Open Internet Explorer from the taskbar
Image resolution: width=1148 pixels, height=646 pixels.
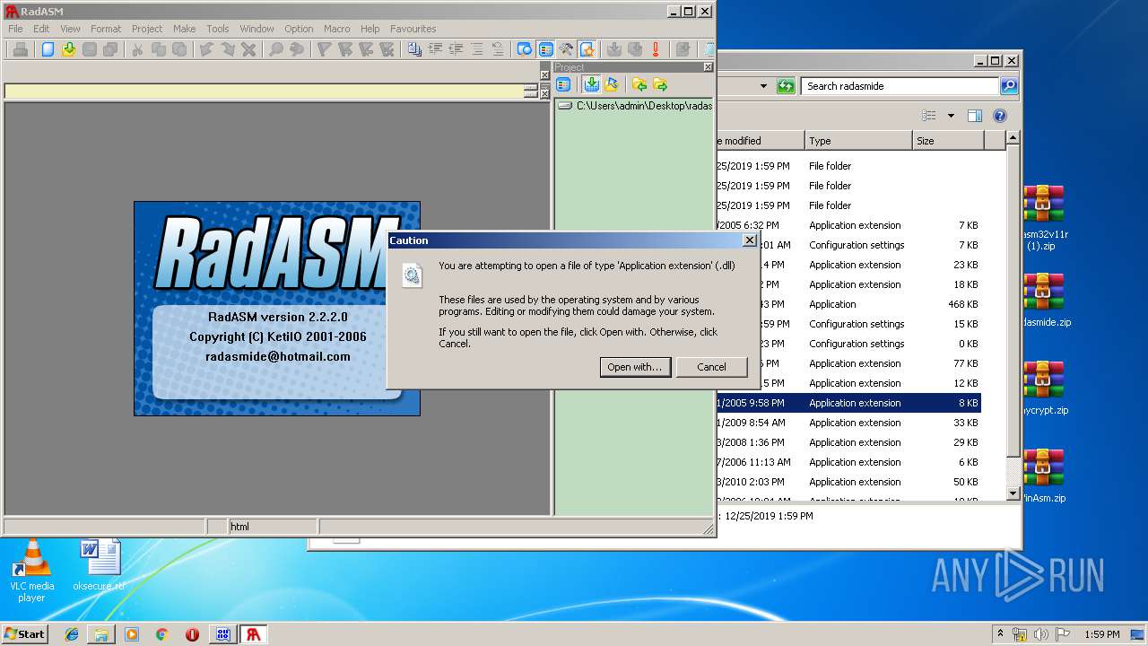coord(72,634)
